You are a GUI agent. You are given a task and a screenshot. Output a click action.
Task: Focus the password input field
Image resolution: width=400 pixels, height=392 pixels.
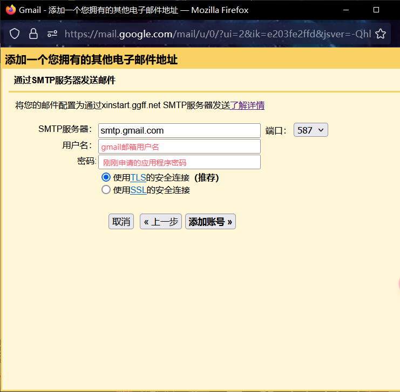click(x=179, y=162)
